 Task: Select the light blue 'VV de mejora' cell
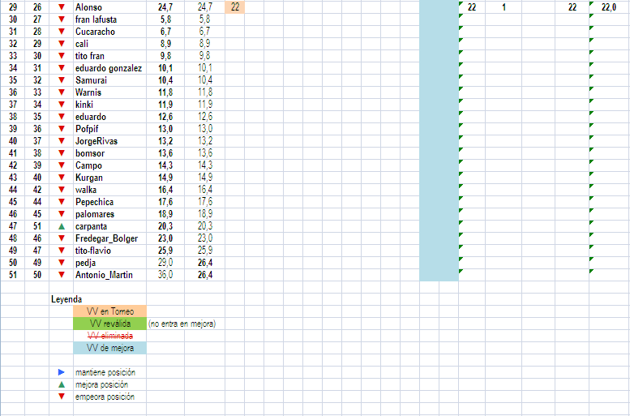point(109,348)
